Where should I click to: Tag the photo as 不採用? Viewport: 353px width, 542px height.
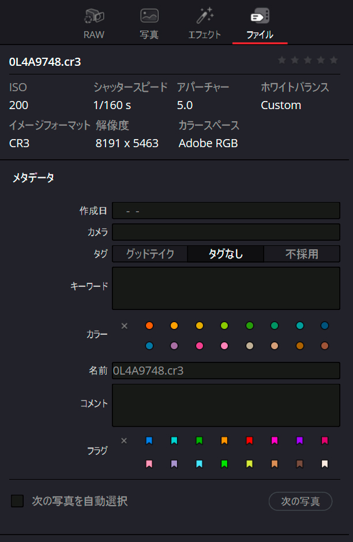[302, 254]
